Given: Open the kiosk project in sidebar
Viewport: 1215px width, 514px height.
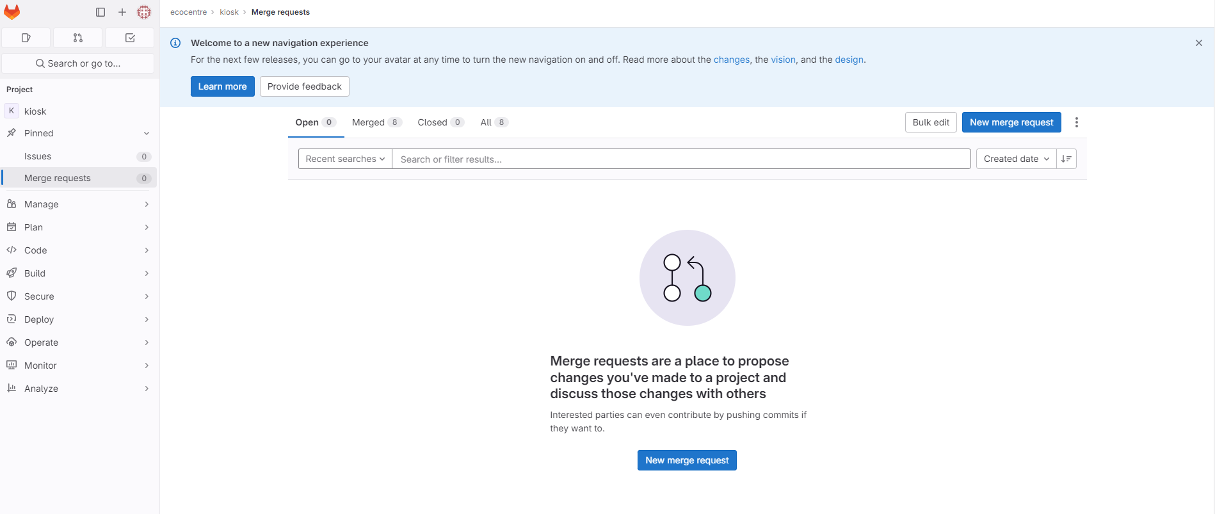Looking at the screenshot, I should (79, 111).
